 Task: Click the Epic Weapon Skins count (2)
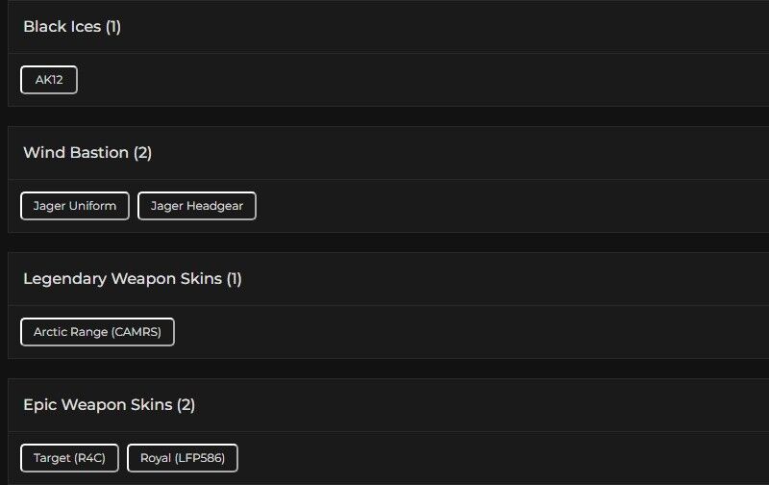(x=186, y=405)
